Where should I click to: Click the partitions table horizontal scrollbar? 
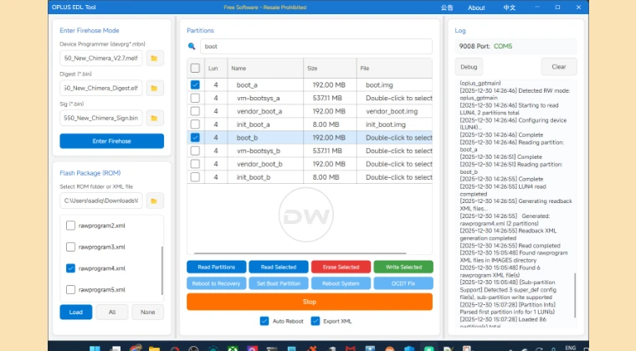300,253
